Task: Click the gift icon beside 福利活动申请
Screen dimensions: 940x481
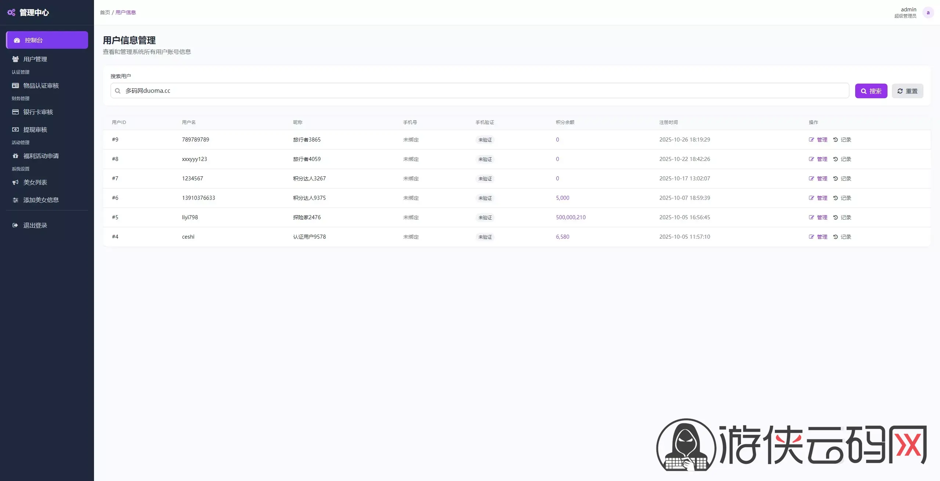Action: [15, 156]
